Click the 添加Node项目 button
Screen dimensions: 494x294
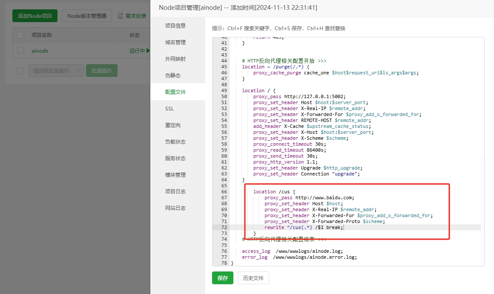point(34,16)
